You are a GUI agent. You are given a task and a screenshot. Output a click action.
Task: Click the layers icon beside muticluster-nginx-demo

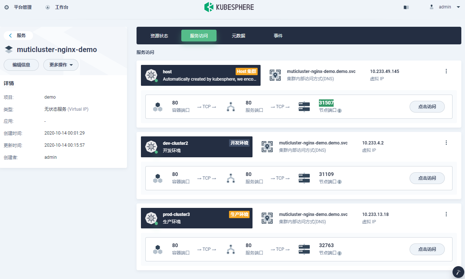pos(9,49)
